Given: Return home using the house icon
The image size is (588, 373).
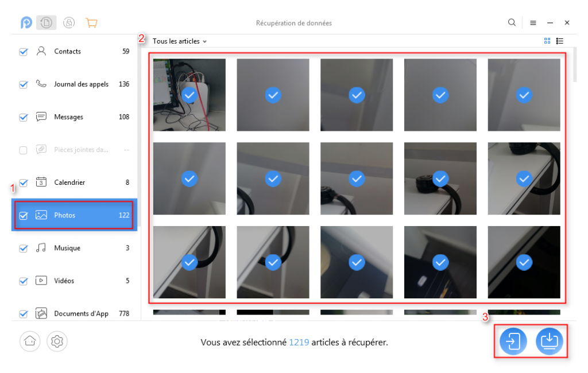Looking at the screenshot, I should [30, 341].
